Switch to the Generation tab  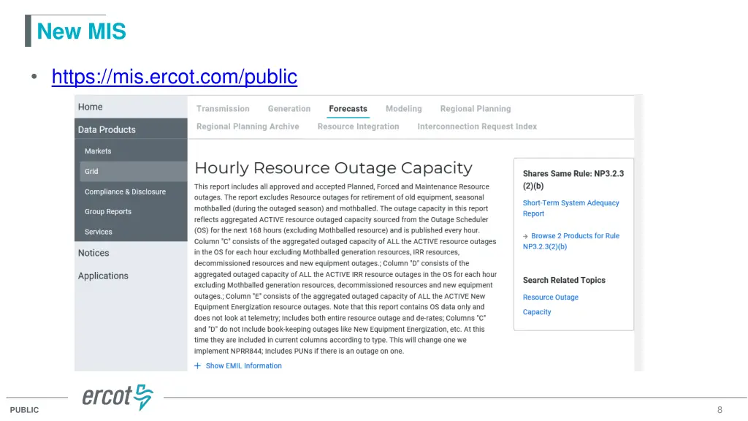point(289,109)
